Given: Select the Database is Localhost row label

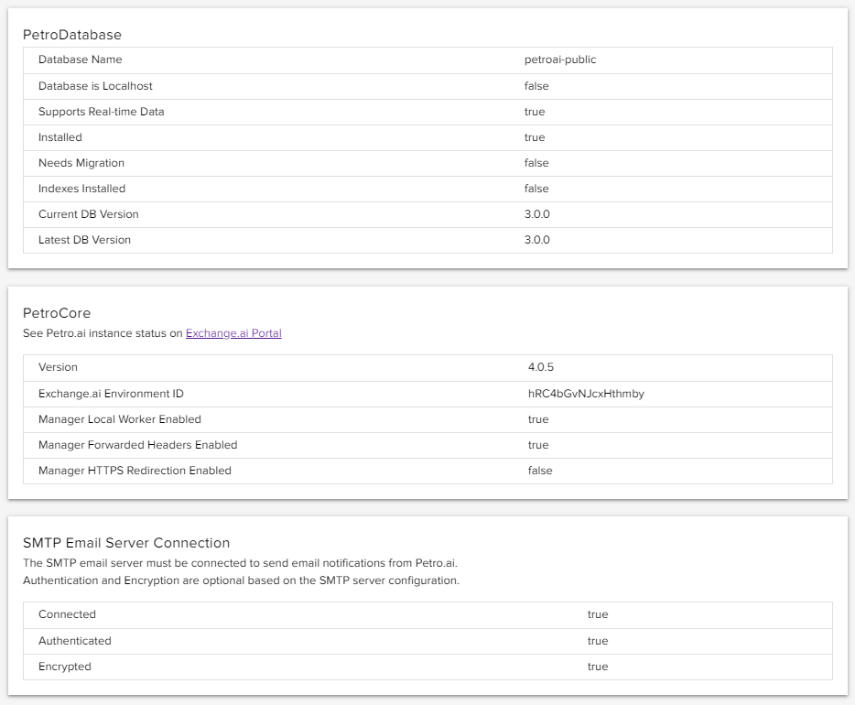Looking at the screenshot, I should coord(95,86).
